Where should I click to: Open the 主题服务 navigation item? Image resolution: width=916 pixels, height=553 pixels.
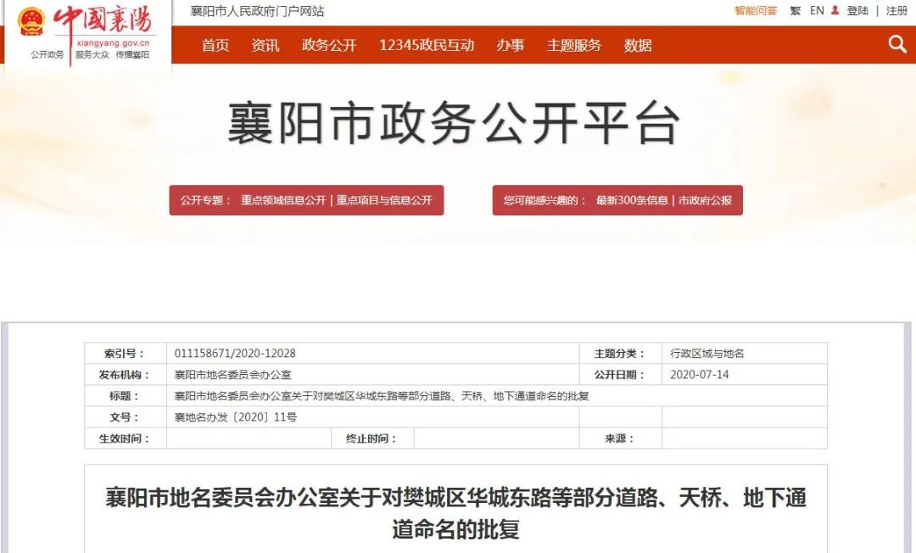pos(573,45)
